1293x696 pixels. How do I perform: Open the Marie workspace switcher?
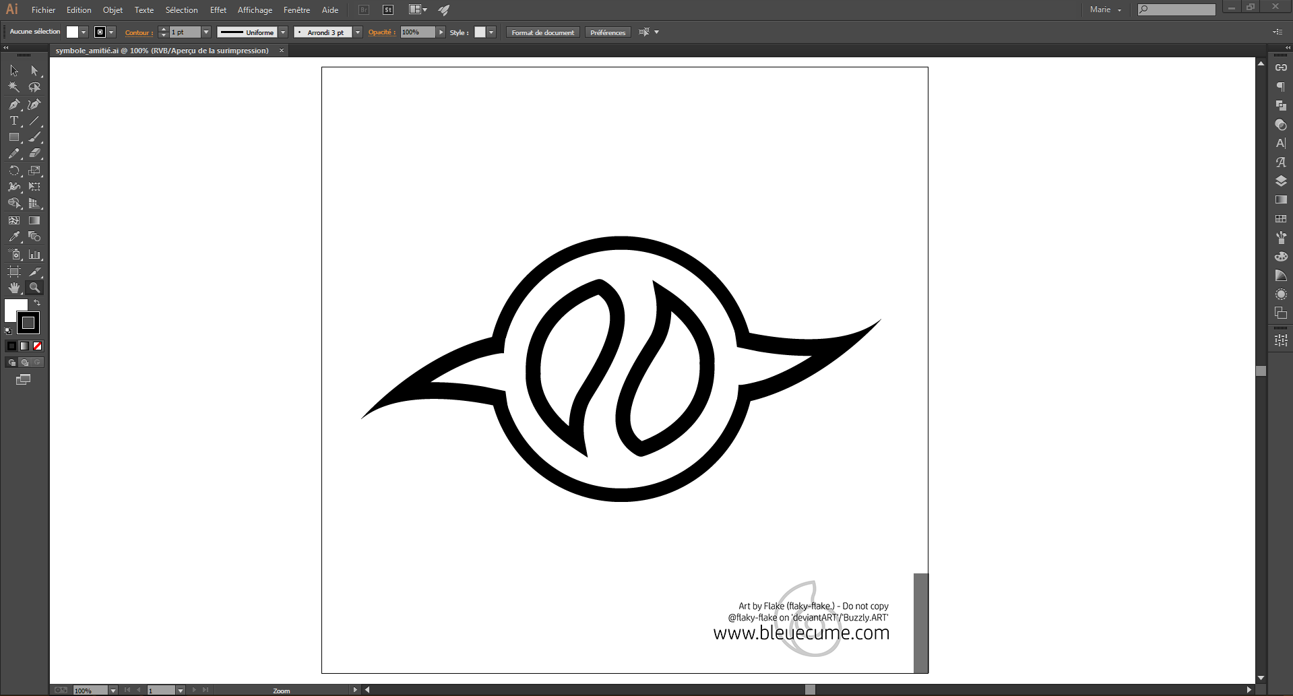pos(1106,9)
